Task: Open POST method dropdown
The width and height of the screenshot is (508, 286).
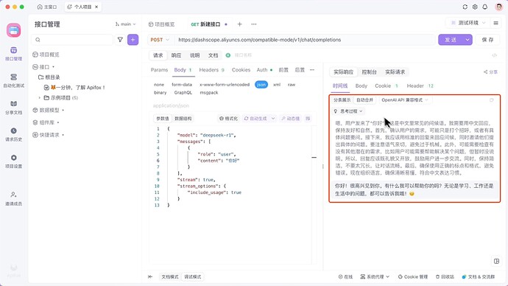Action: pos(160,40)
